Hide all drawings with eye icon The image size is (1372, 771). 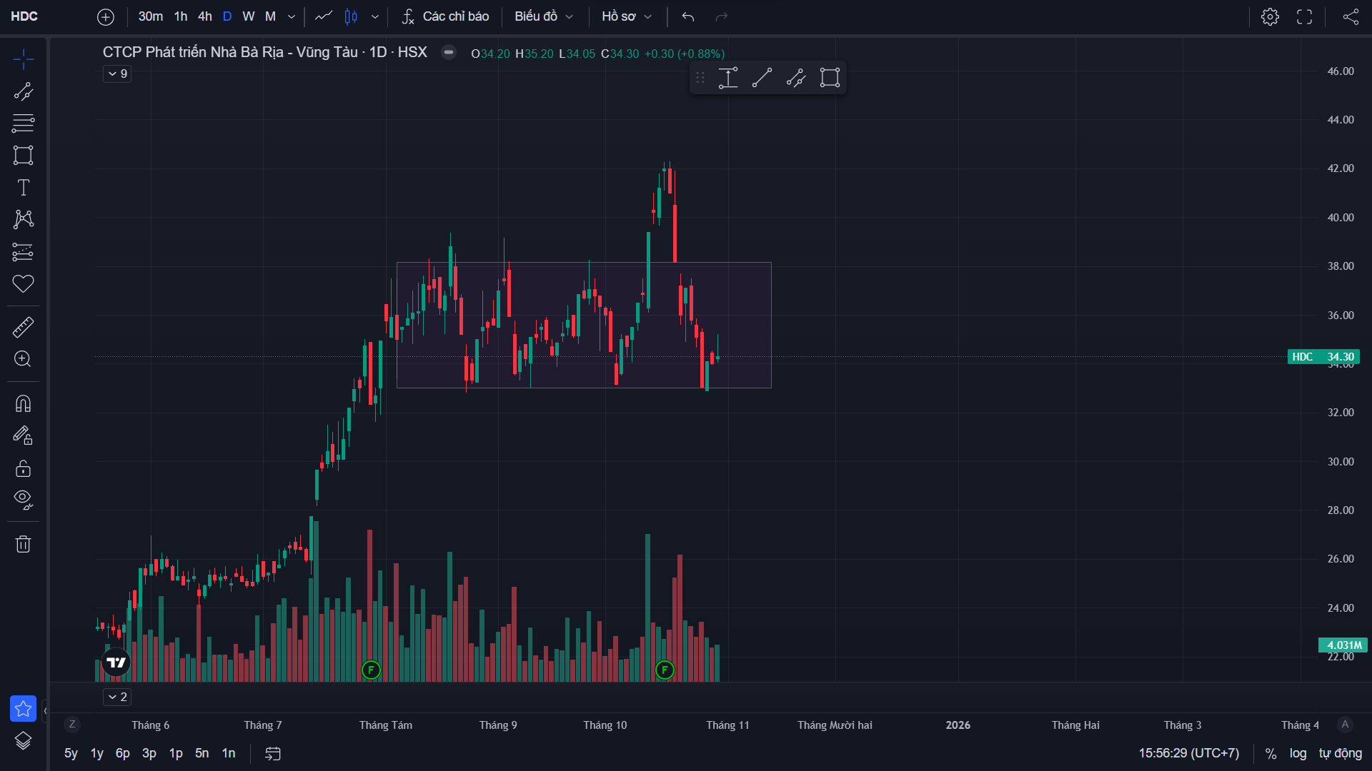coord(23,500)
